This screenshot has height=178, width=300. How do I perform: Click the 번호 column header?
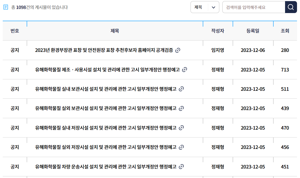click(x=15, y=31)
